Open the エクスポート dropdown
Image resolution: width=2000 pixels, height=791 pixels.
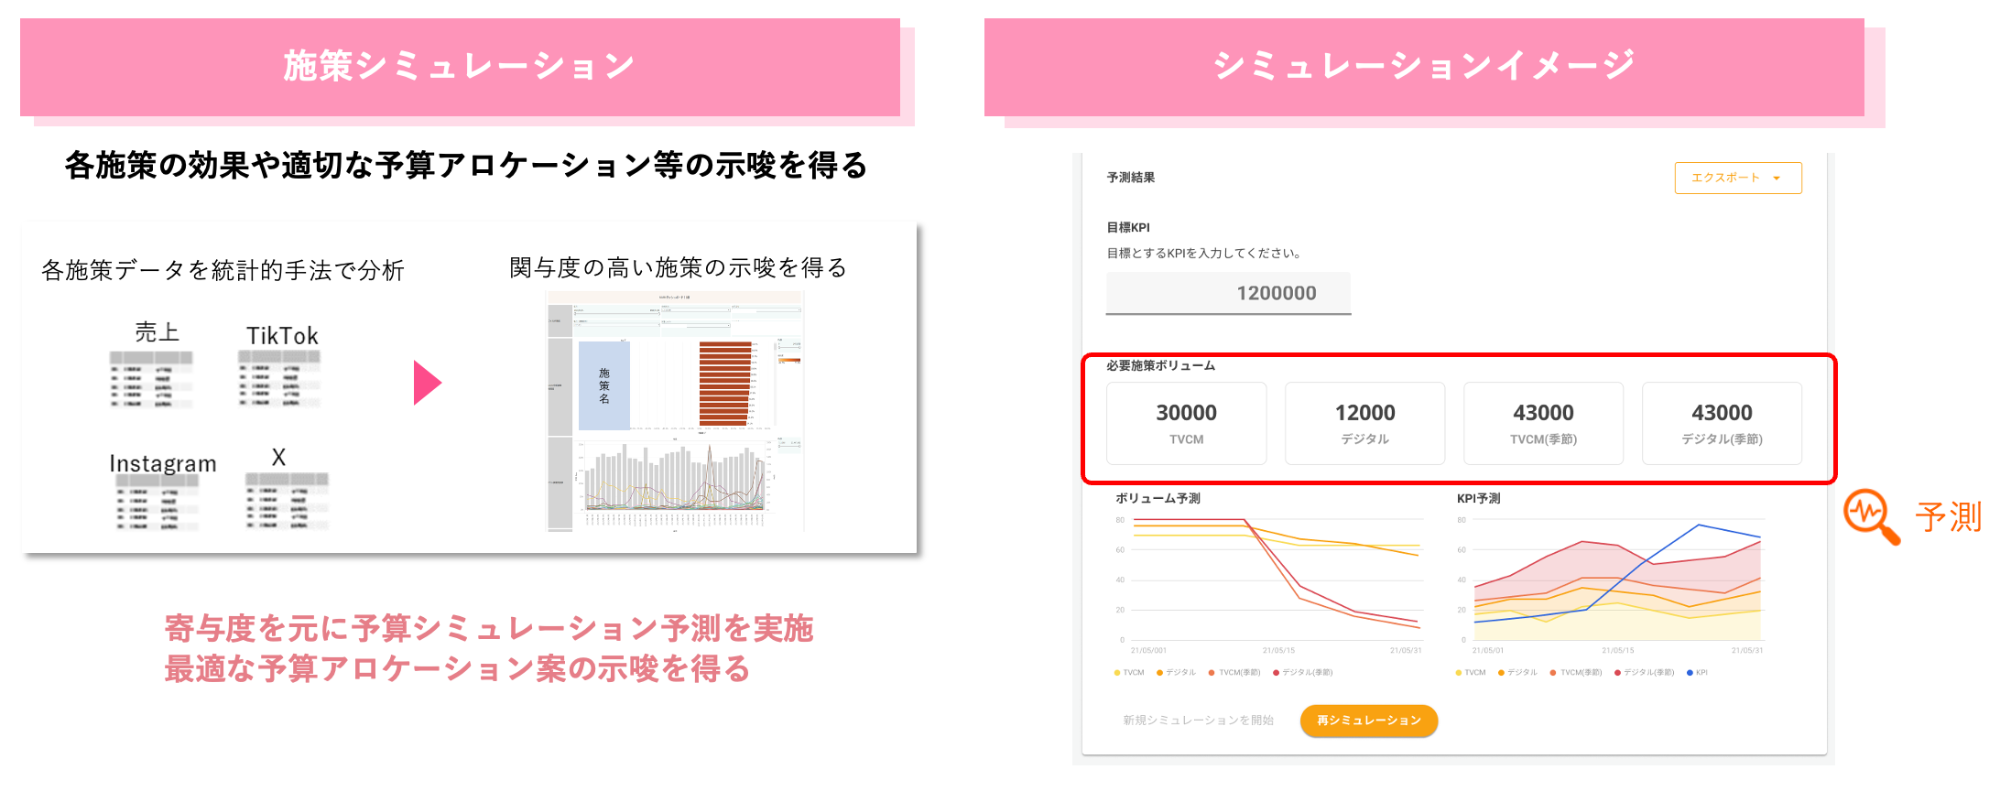coord(1737,178)
